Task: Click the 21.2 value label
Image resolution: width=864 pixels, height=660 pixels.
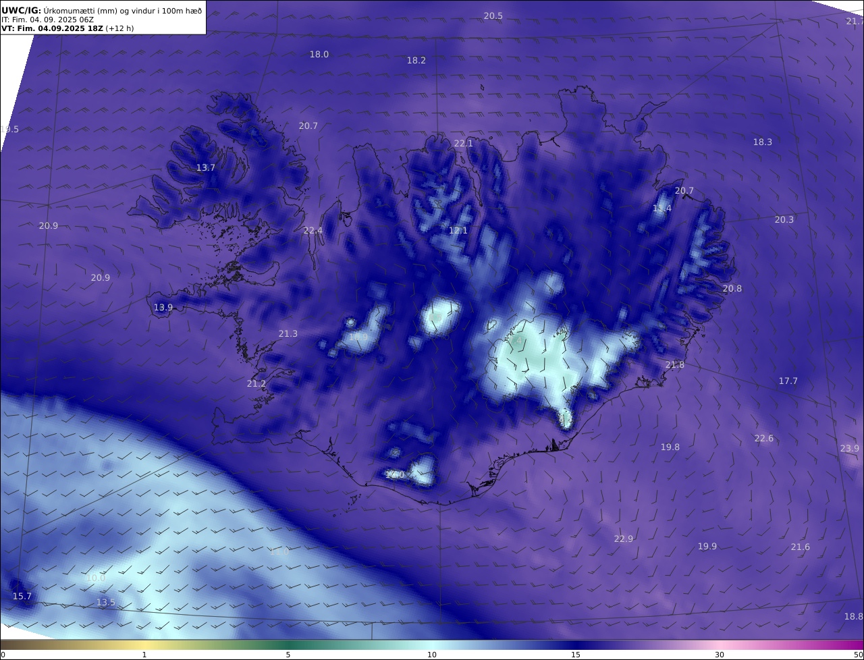Action: coord(256,383)
